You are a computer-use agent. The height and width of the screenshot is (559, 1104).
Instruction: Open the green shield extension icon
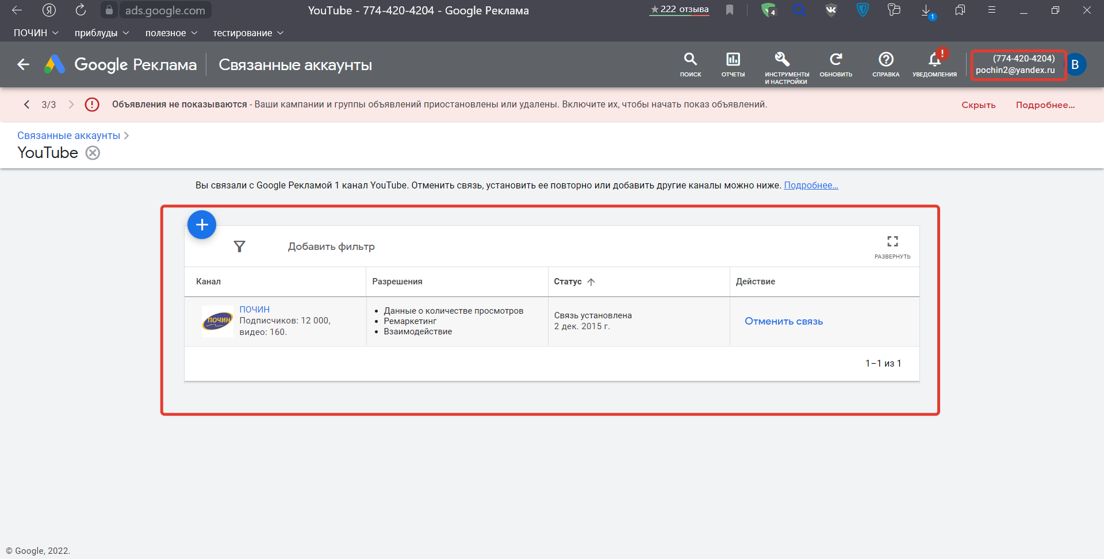(768, 10)
